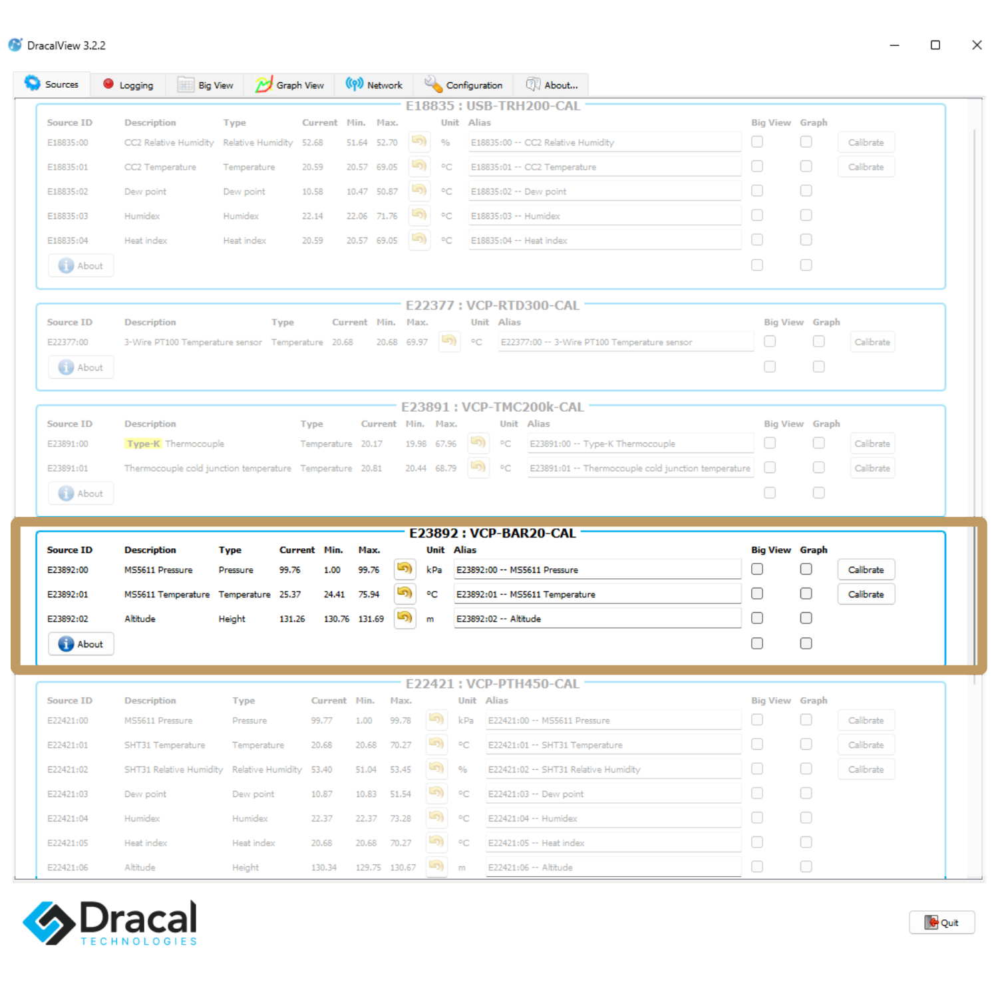This screenshot has width=998, height=998.
Task: Reset min/max for E22377:00 PT100 sensor
Action: pos(449,341)
